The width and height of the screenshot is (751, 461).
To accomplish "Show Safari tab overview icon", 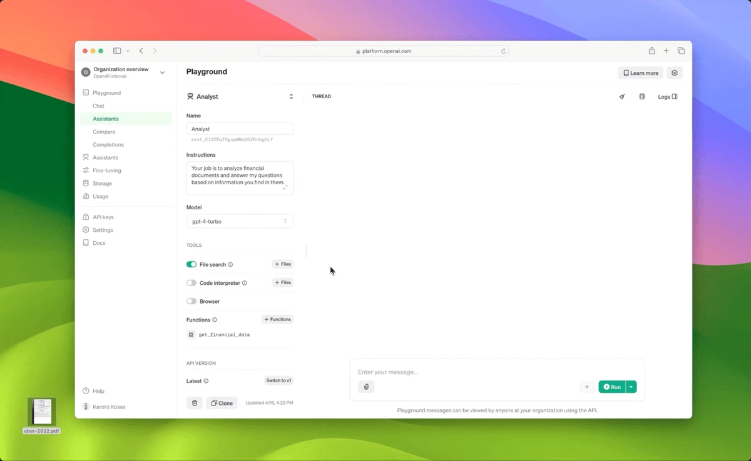I will pos(681,51).
